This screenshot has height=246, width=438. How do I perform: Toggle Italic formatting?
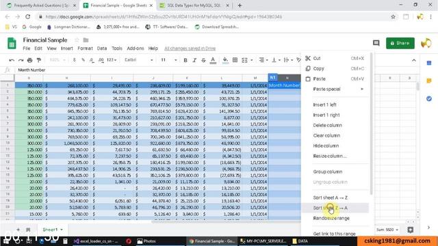(x=194, y=60)
